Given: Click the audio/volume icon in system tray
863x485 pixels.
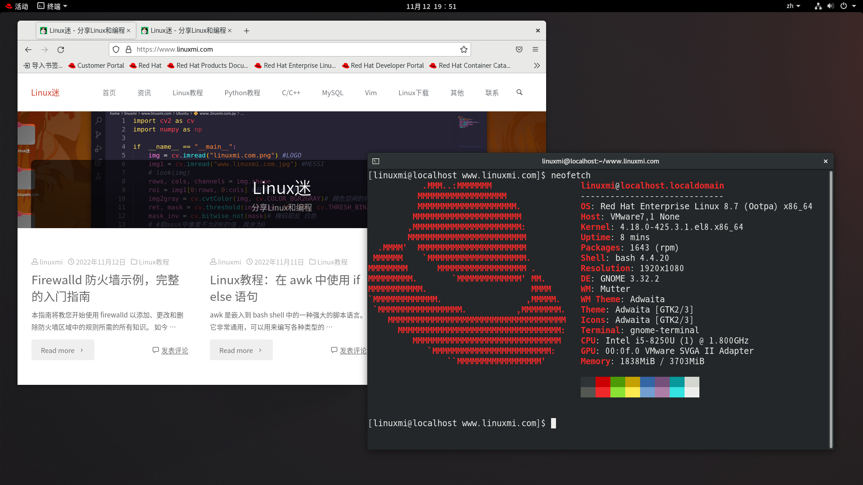Looking at the screenshot, I should [830, 6].
